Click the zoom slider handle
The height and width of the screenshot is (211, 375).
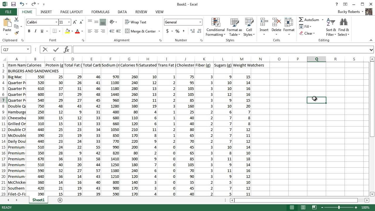(x=339, y=207)
